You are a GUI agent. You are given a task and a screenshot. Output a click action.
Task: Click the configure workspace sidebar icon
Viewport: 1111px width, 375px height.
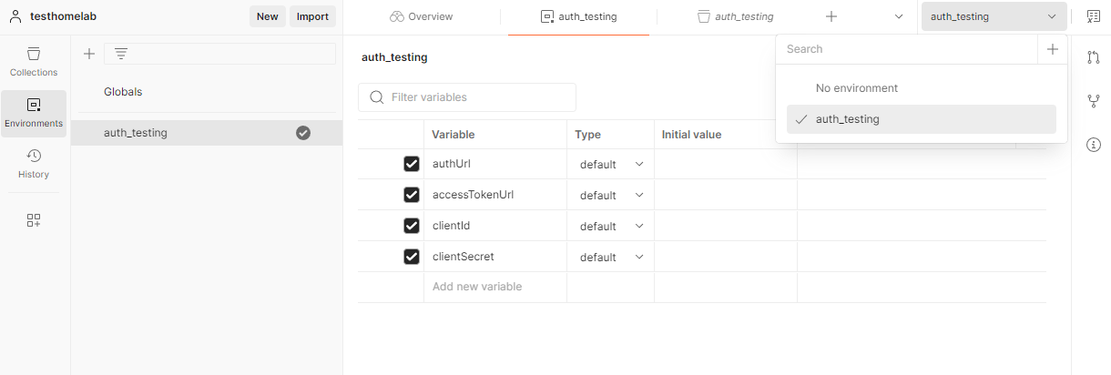coord(34,220)
